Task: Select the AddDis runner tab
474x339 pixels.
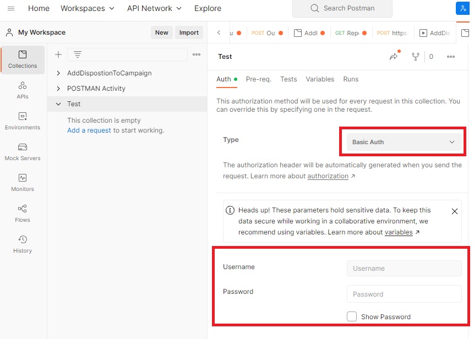Action: (435, 33)
